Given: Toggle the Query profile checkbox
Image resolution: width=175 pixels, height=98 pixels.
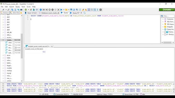Looking at the screenshot, I should coord(165,32).
